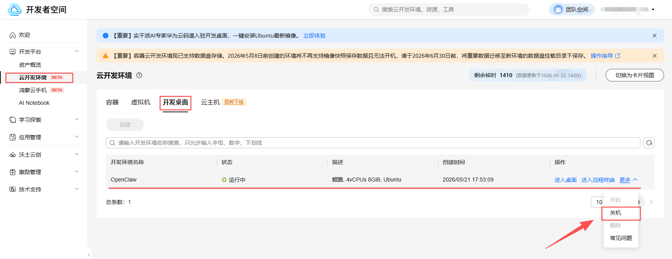Image resolution: width=672 pixels, height=259 pixels.
Task: Close the orange warning notification banner
Action: 655,56
